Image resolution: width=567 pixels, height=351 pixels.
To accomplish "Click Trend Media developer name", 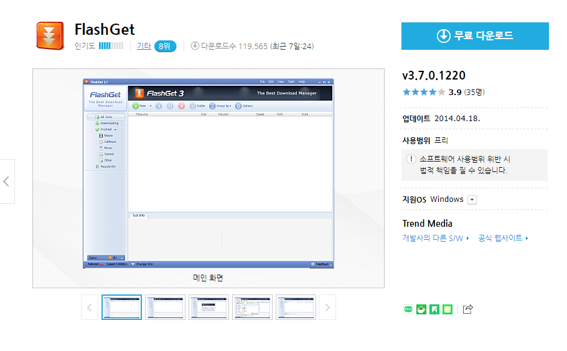I will click(x=428, y=224).
